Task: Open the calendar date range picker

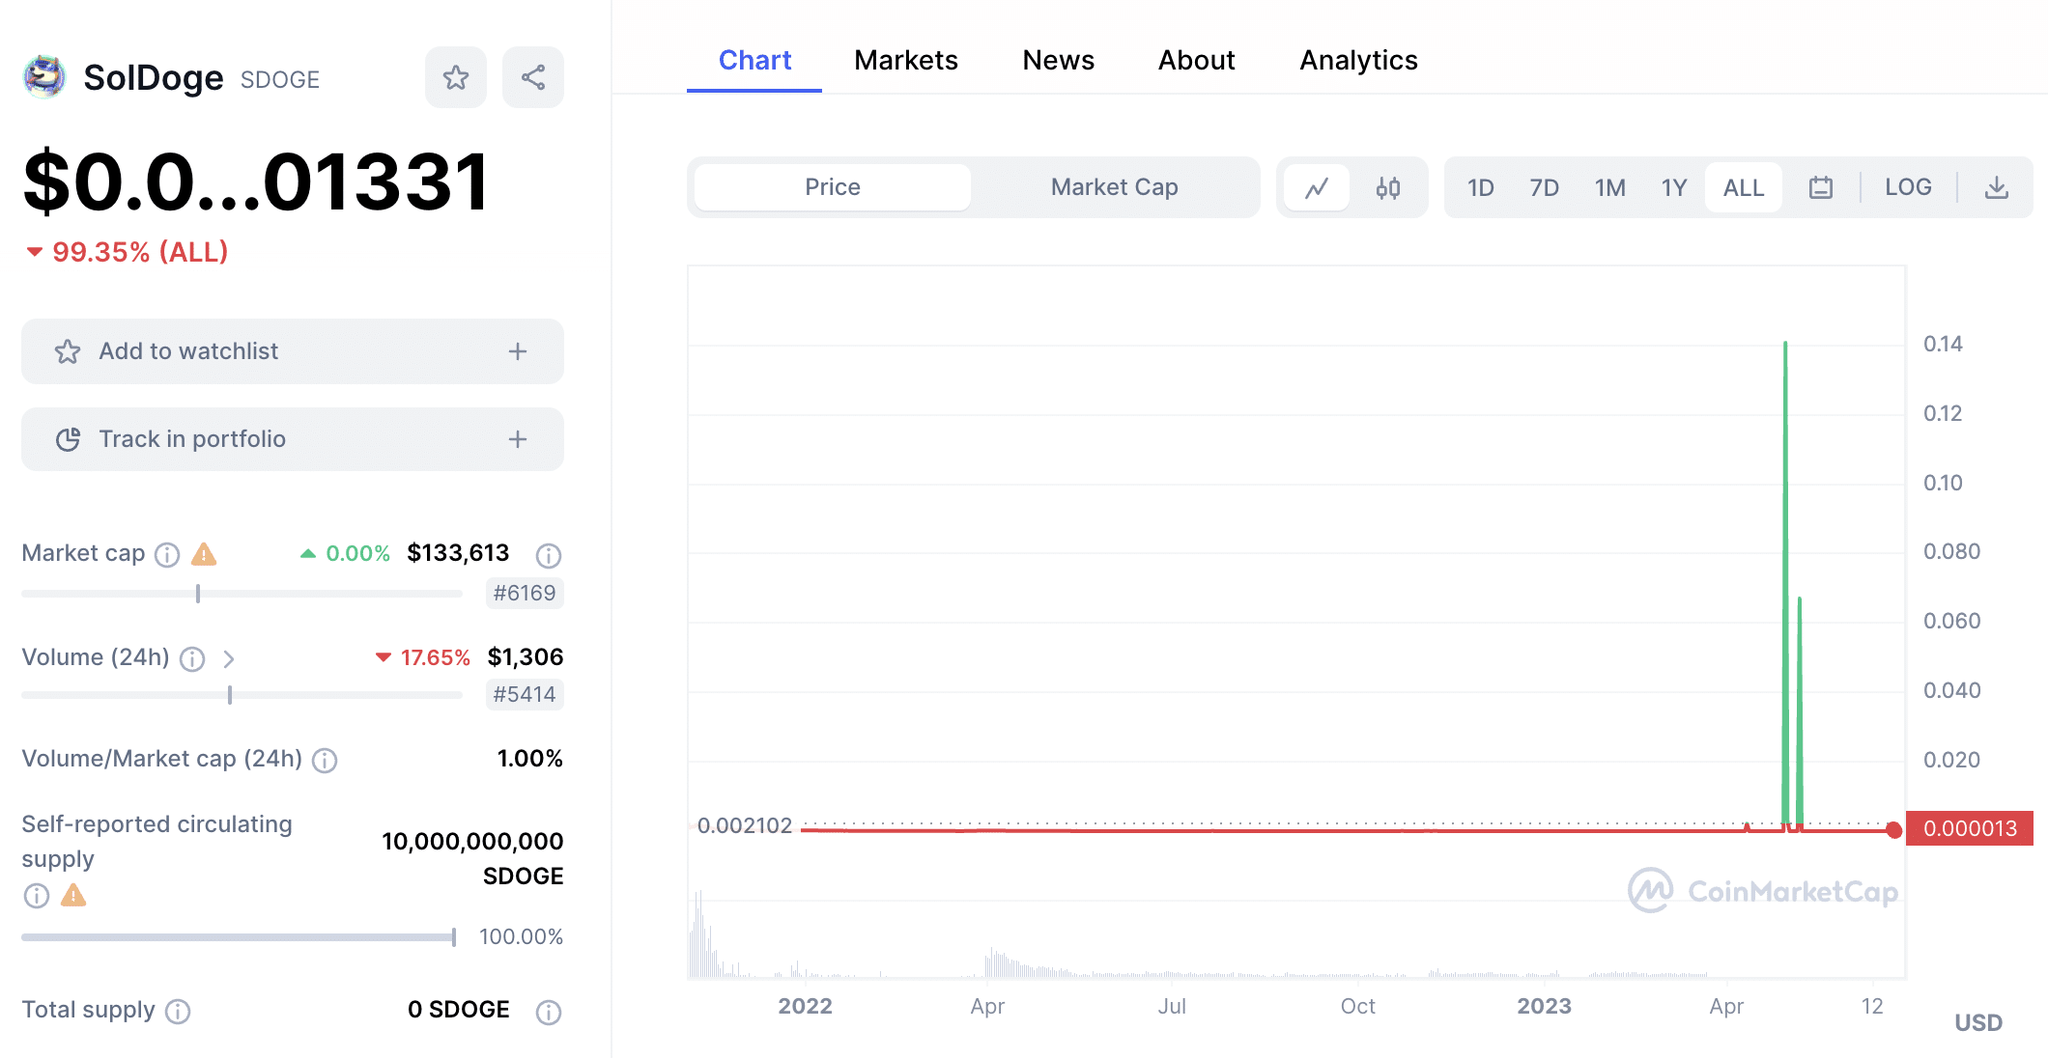Action: click(x=1821, y=187)
